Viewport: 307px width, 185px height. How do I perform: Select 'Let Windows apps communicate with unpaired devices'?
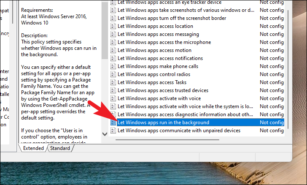(179, 131)
